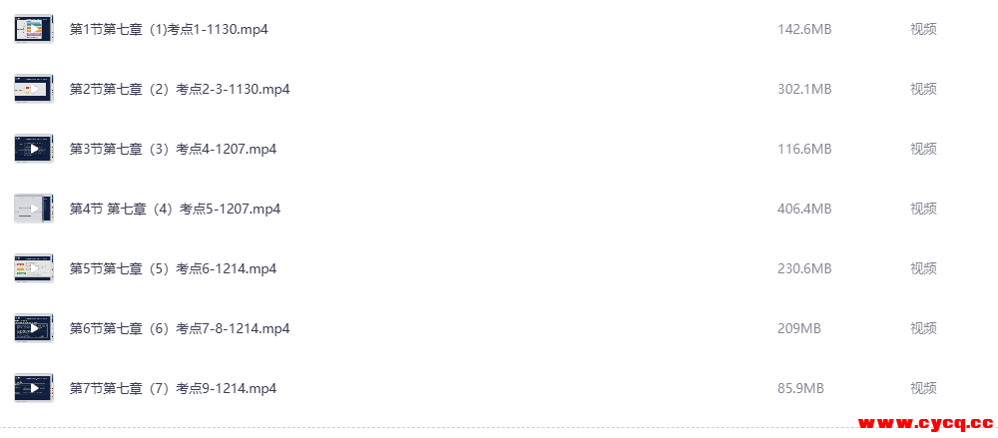
Task: Click the 406.4MB file size entry
Action: pos(803,209)
